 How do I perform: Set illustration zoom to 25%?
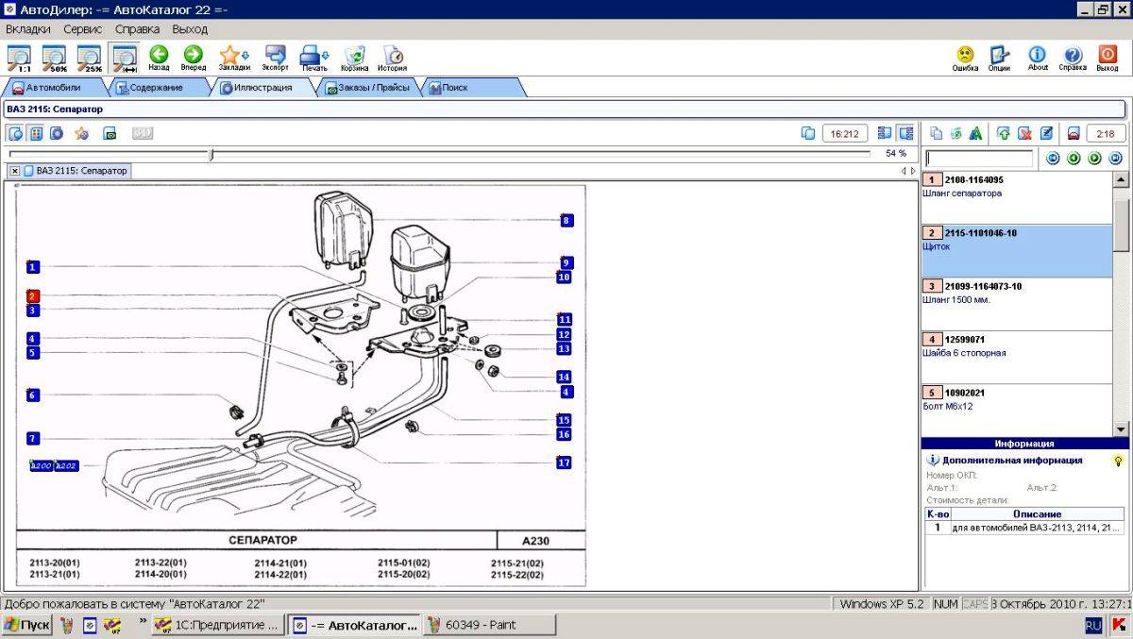pyautogui.click(x=89, y=58)
